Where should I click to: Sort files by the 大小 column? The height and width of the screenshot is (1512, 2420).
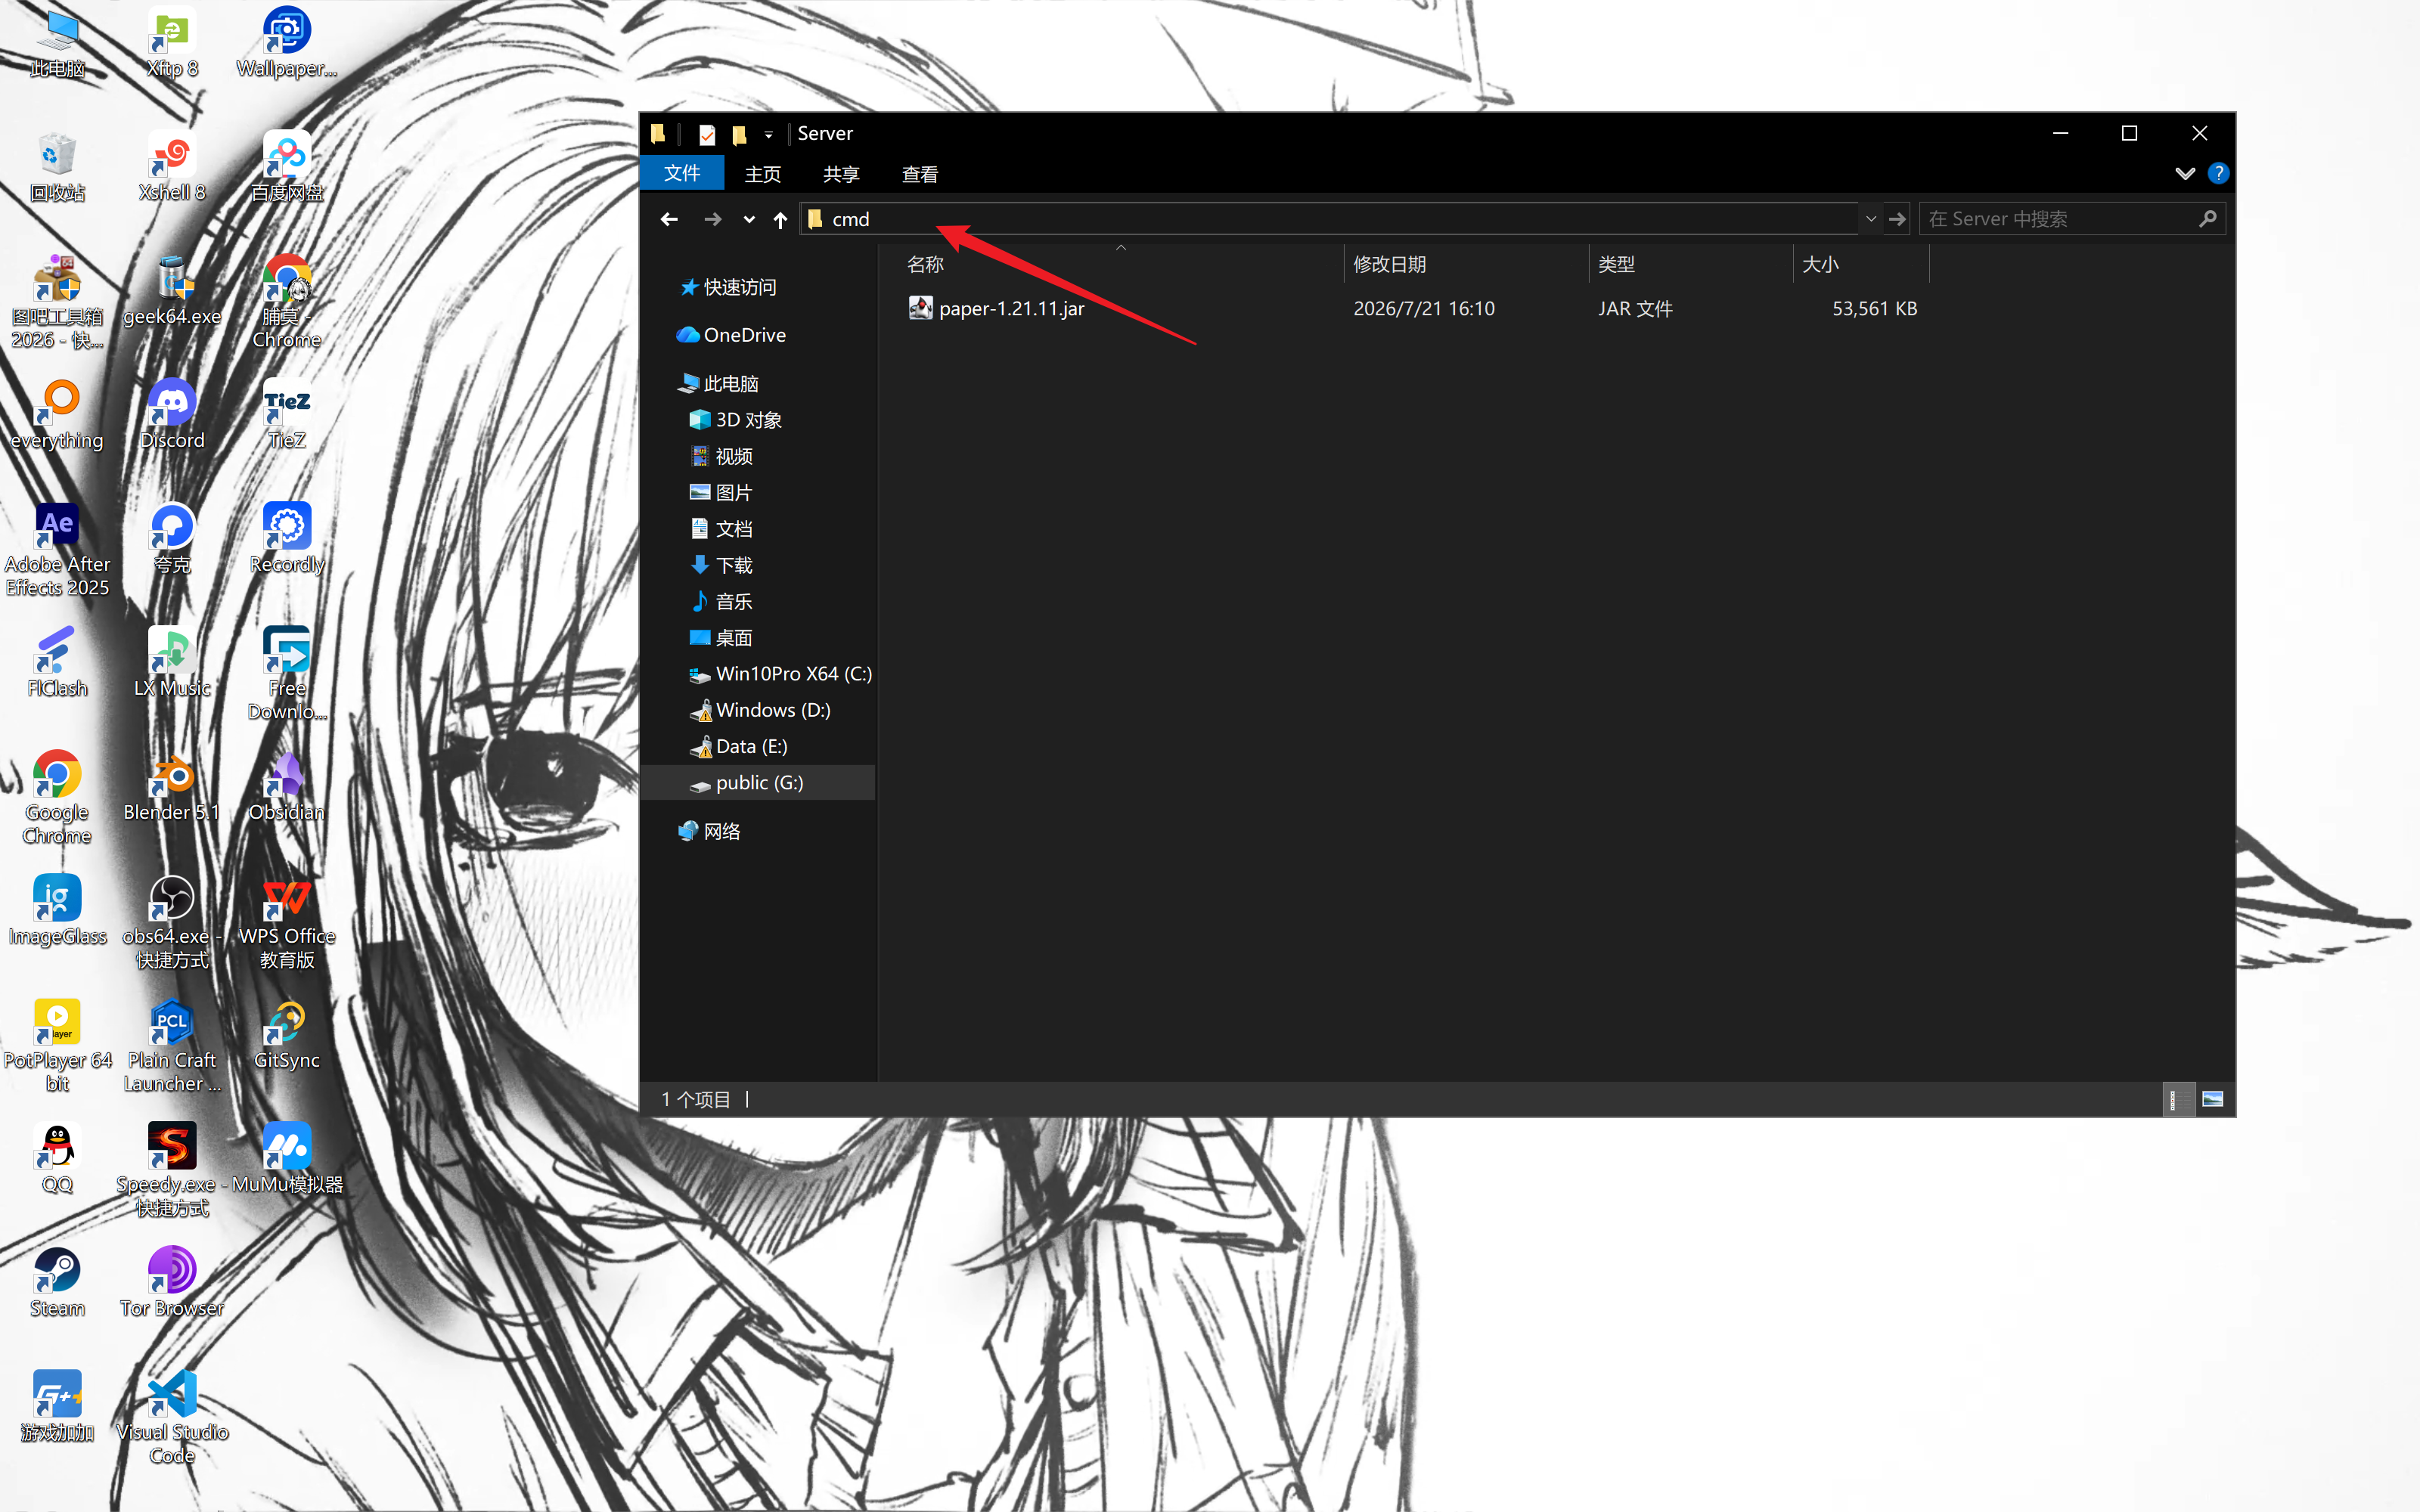(1861, 264)
